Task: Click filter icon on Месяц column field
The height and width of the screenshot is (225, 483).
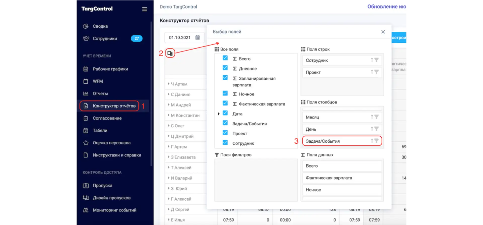Action: [x=376, y=117]
